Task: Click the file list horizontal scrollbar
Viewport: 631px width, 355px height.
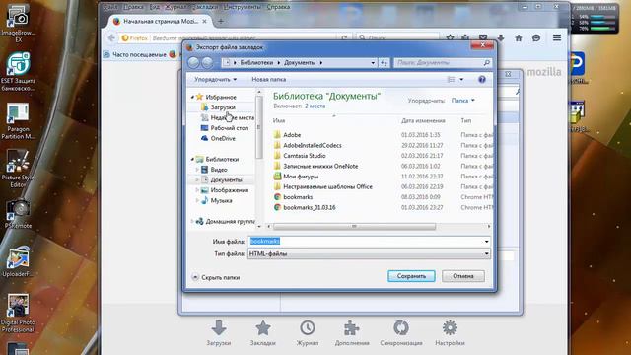Action: pyautogui.click(x=354, y=226)
